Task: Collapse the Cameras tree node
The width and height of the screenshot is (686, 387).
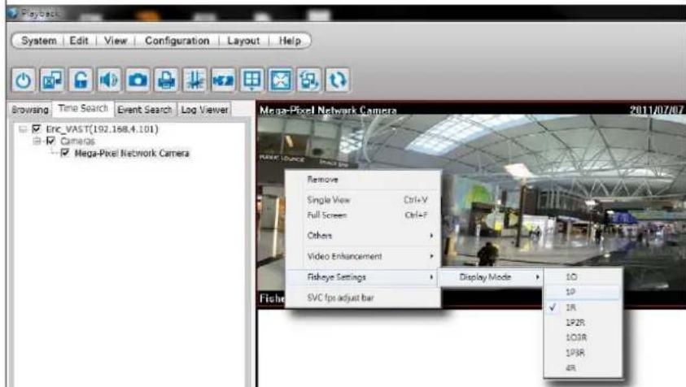Action: click(x=37, y=141)
